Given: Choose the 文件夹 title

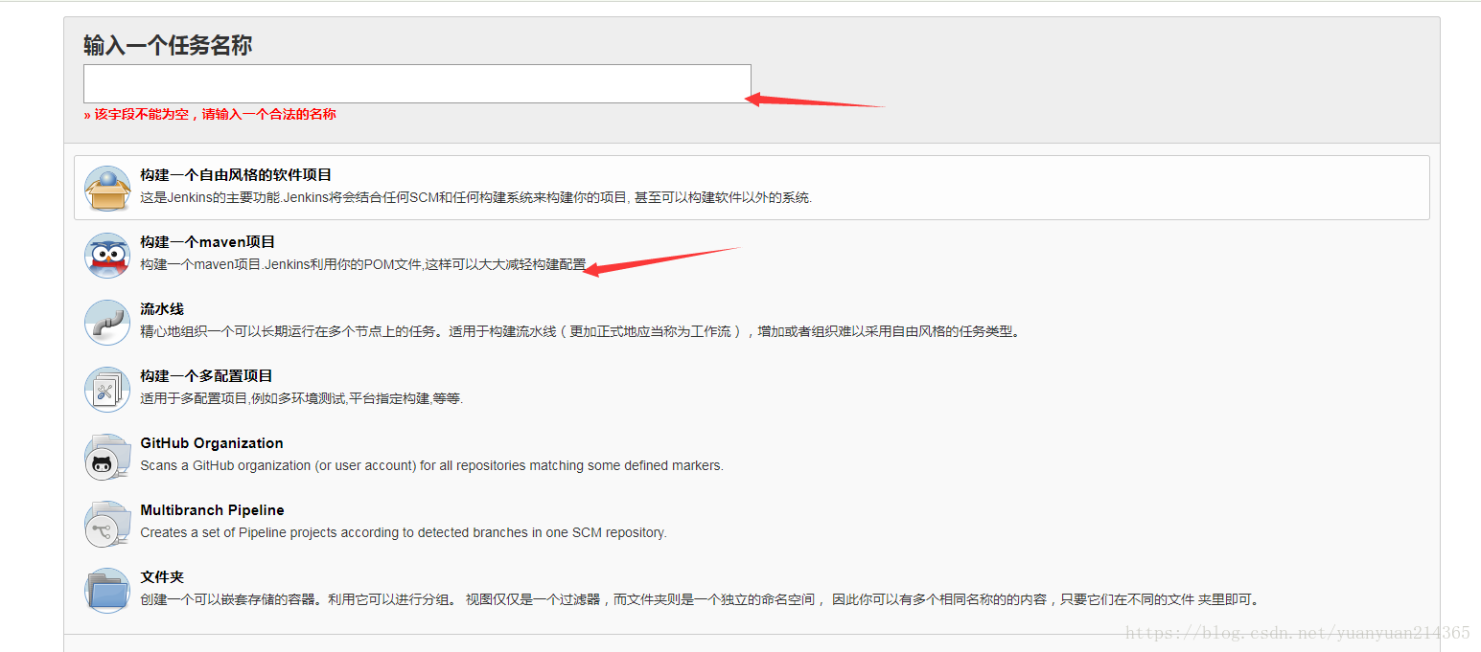Looking at the screenshot, I should pyautogui.click(x=162, y=577).
